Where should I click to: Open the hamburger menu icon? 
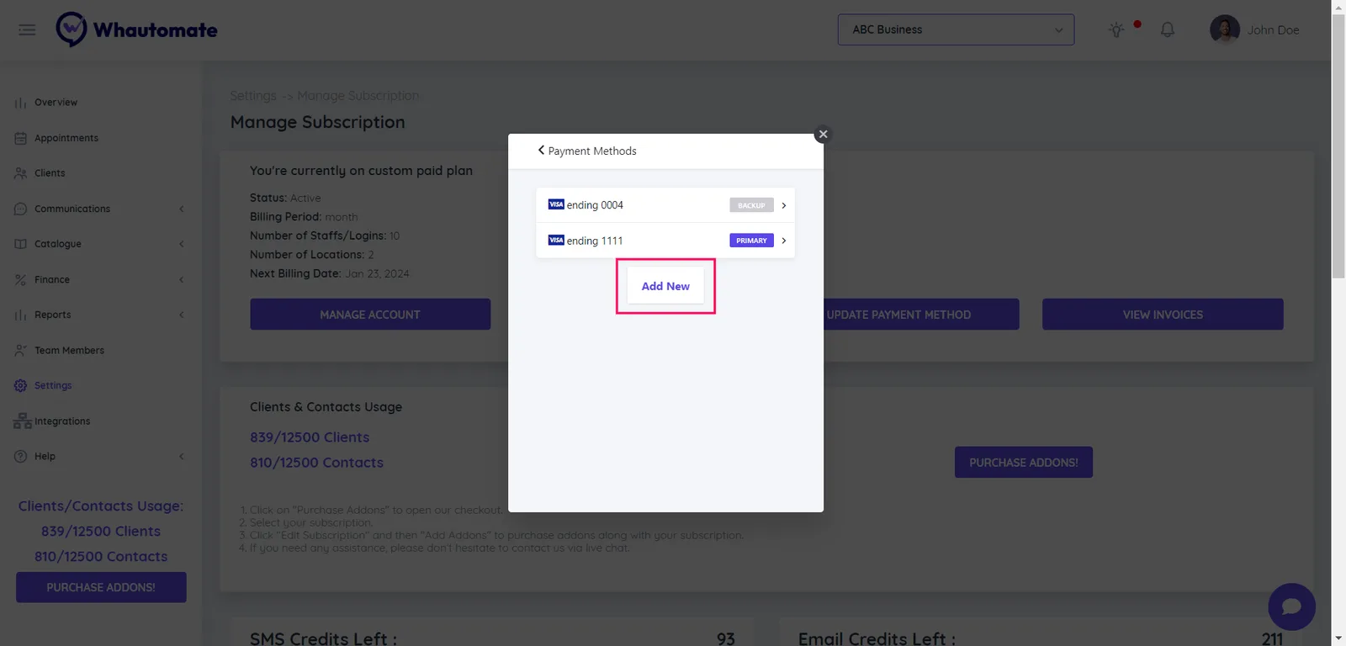pos(27,30)
